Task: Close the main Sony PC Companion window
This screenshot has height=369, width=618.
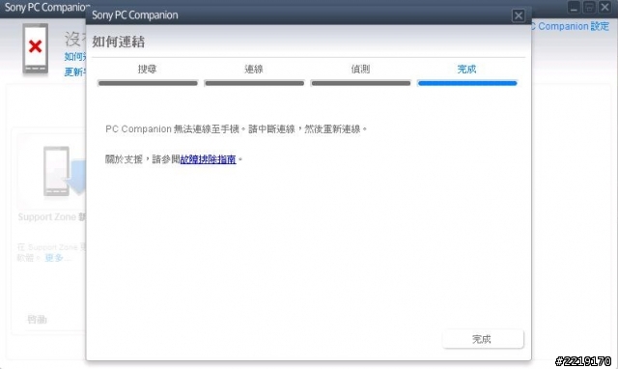Action: coord(605,8)
